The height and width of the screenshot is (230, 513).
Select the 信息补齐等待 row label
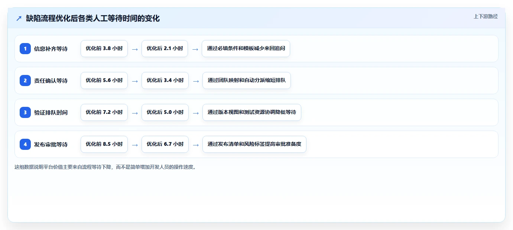[51, 49]
